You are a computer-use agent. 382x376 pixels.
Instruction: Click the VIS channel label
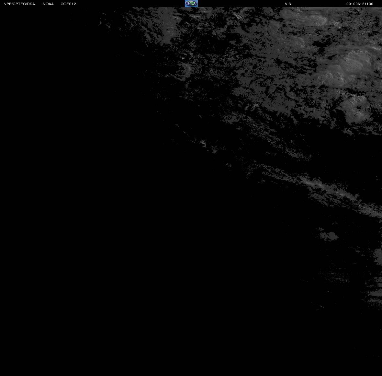(288, 4)
